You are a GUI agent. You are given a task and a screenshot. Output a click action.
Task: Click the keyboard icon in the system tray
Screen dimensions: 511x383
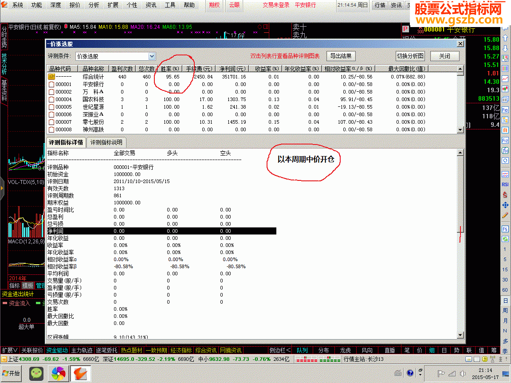click(x=398, y=373)
